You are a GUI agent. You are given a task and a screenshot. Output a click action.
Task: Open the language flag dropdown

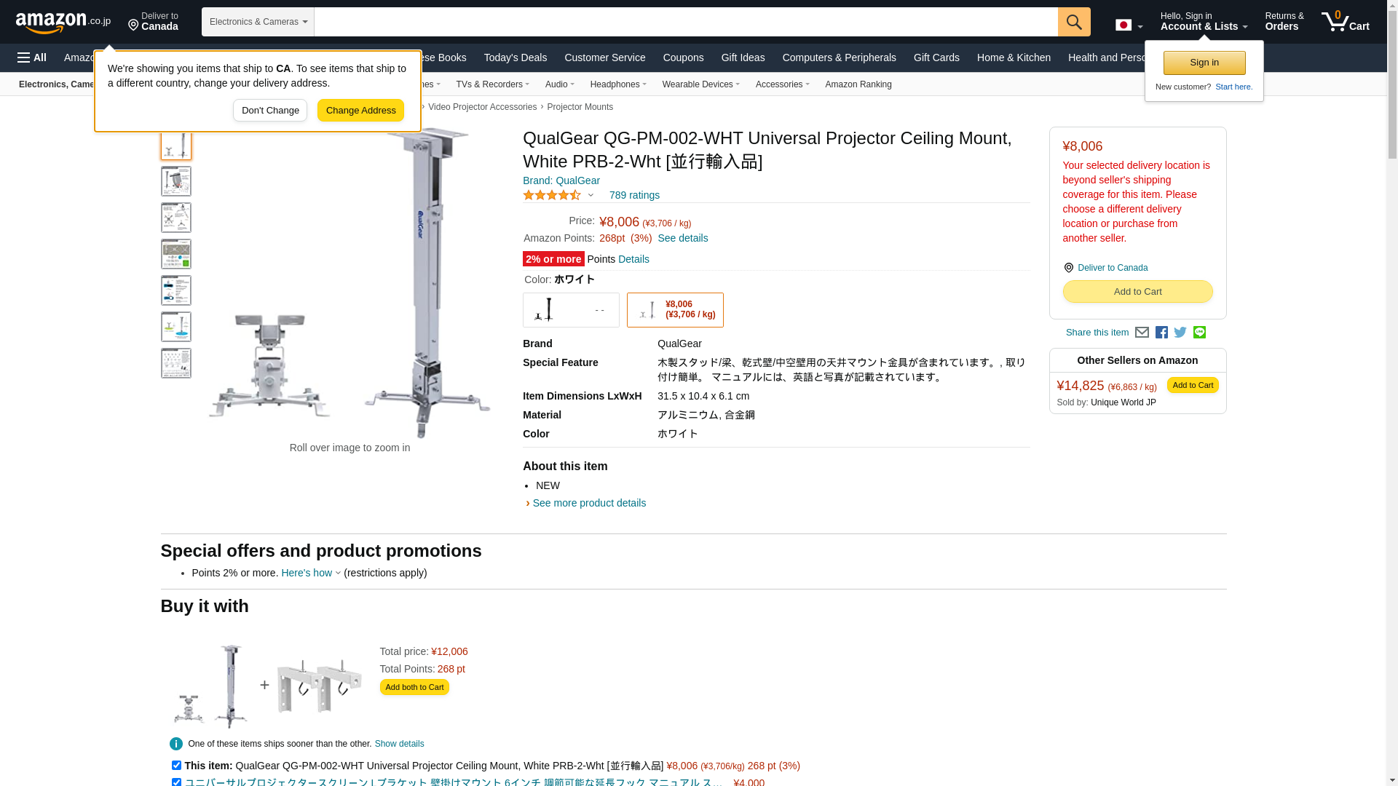1129,25
